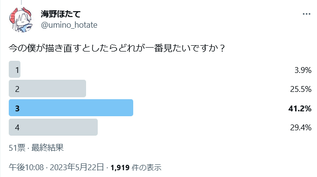This screenshot has height=177, width=317.
Task: Click the 海野ほたて profile avatar
Action: point(21,20)
